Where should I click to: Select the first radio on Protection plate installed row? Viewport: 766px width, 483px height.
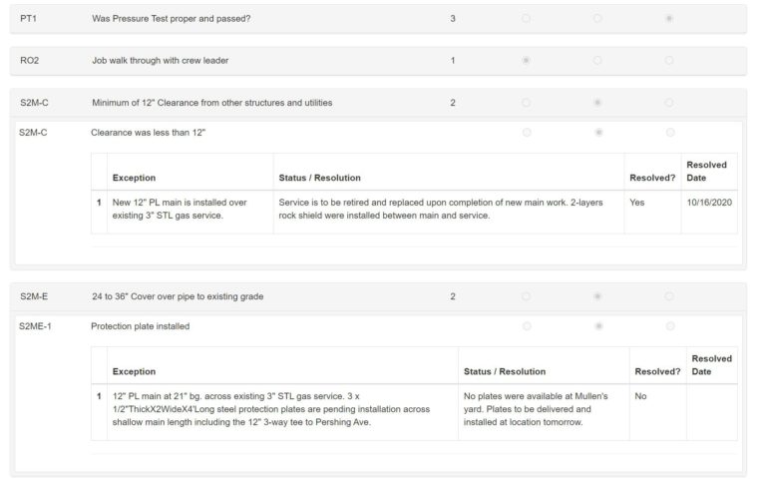click(x=527, y=325)
